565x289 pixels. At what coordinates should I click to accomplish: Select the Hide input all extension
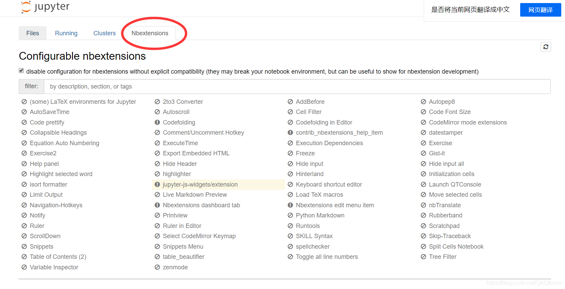446,164
